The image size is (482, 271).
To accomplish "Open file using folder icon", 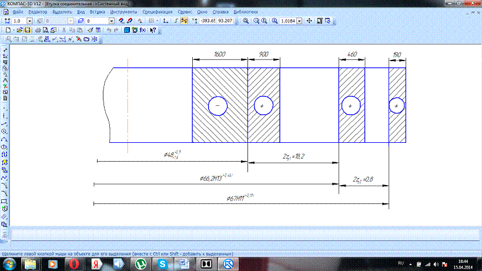I will tap(19, 29).
